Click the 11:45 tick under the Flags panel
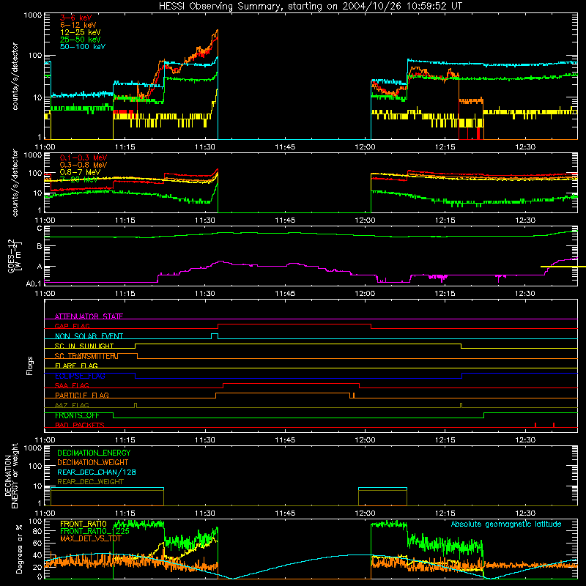 pyautogui.click(x=285, y=440)
